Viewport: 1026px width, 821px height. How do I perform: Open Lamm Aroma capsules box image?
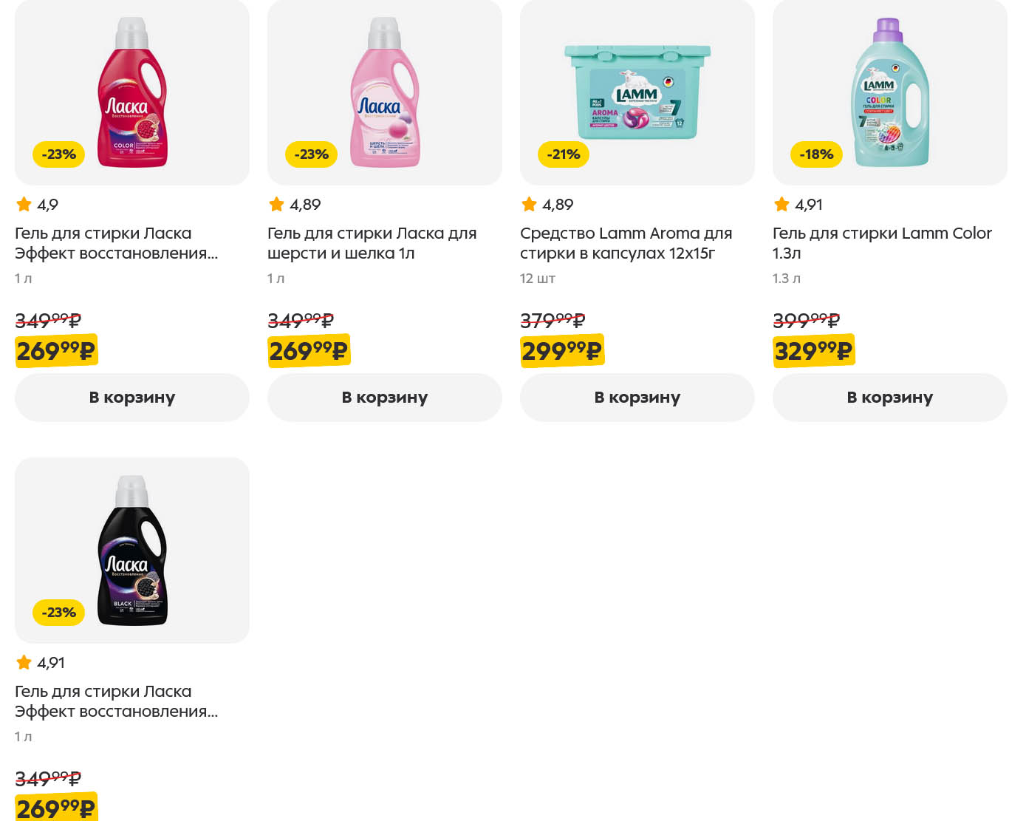pos(637,92)
